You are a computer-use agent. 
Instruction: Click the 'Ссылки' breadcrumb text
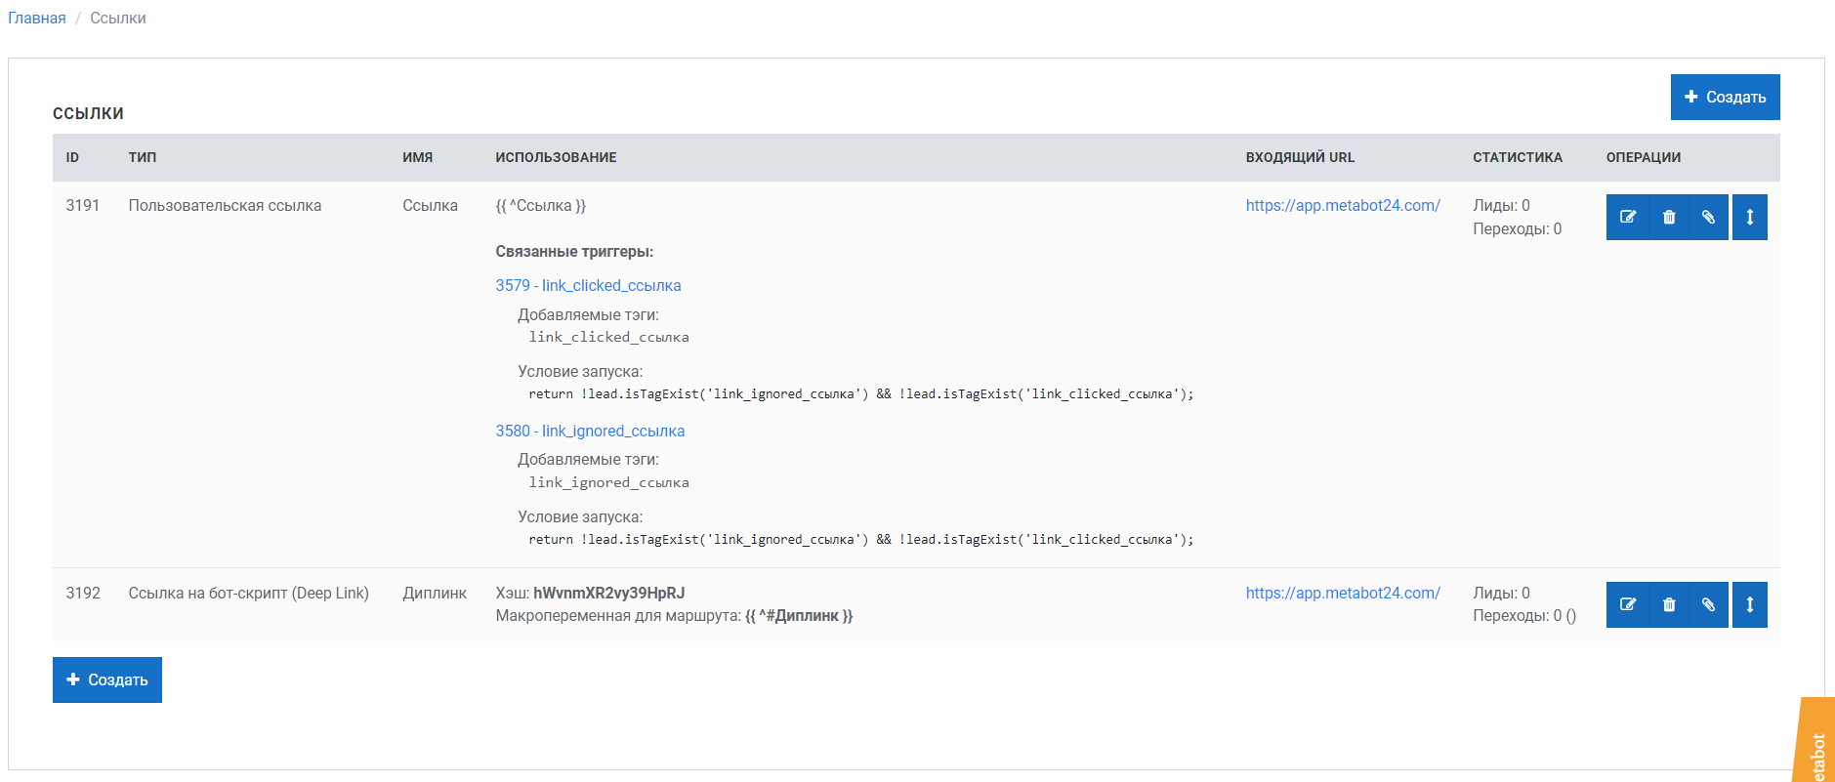(118, 19)
